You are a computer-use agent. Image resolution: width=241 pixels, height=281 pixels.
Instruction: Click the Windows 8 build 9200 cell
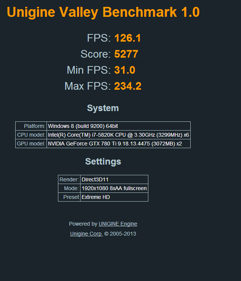[119, 126]
